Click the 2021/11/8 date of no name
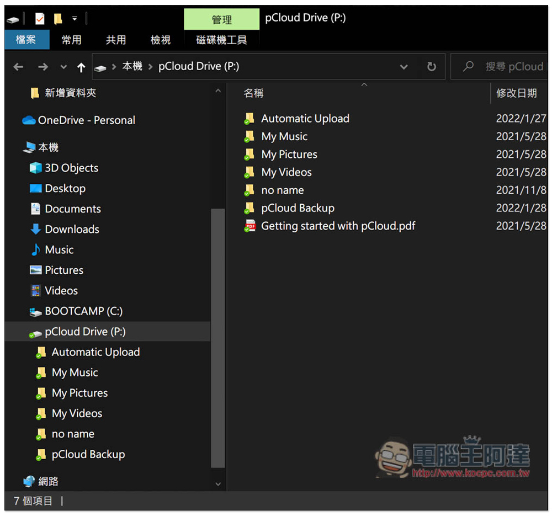The image size is (552, 516). pyautogui.click(x=521, y=190)
